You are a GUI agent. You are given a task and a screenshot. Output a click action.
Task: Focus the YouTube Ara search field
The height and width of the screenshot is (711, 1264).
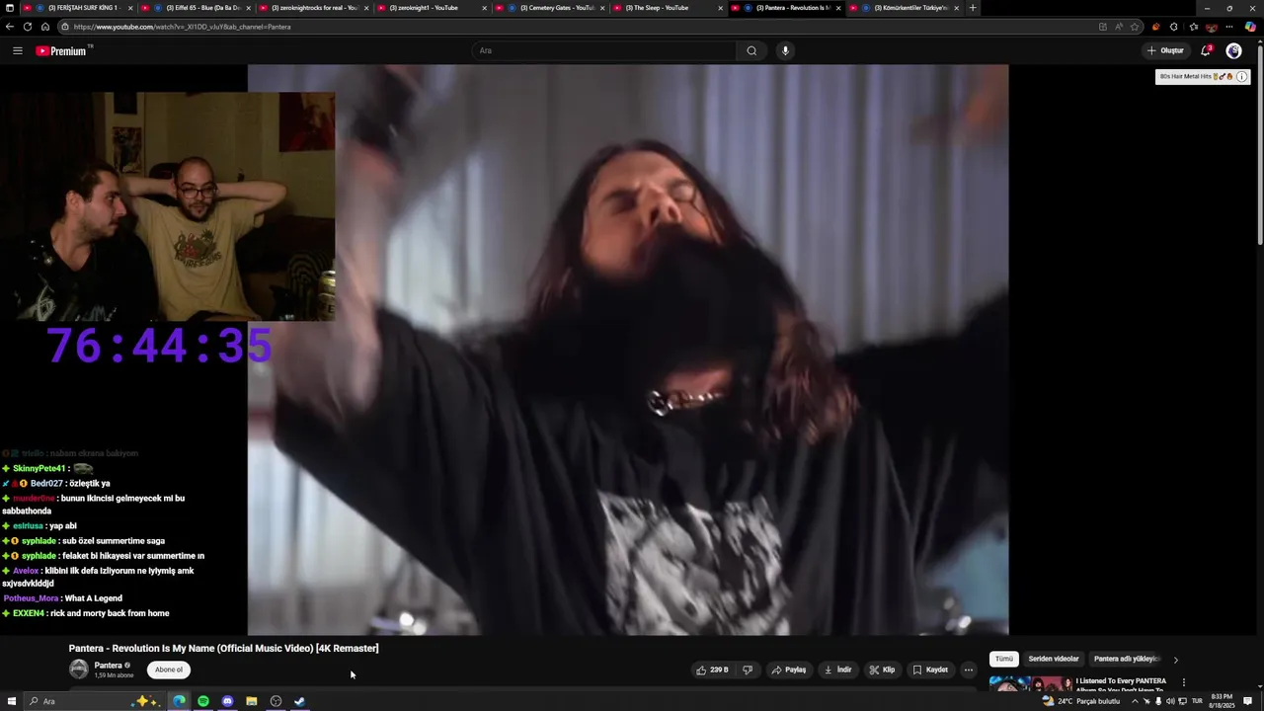(604, 50)
